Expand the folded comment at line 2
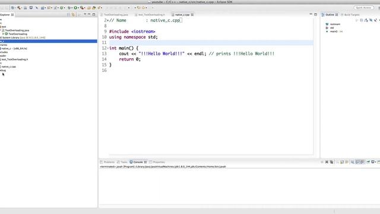The height and width of the screenshot is (214, 380). (108, 20)
